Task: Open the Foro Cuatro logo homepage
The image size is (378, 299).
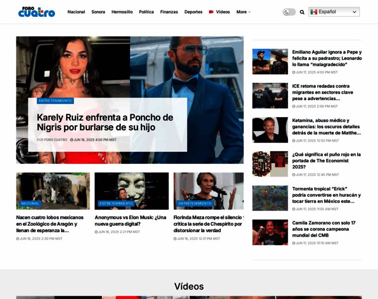Action: click(37, 12)
